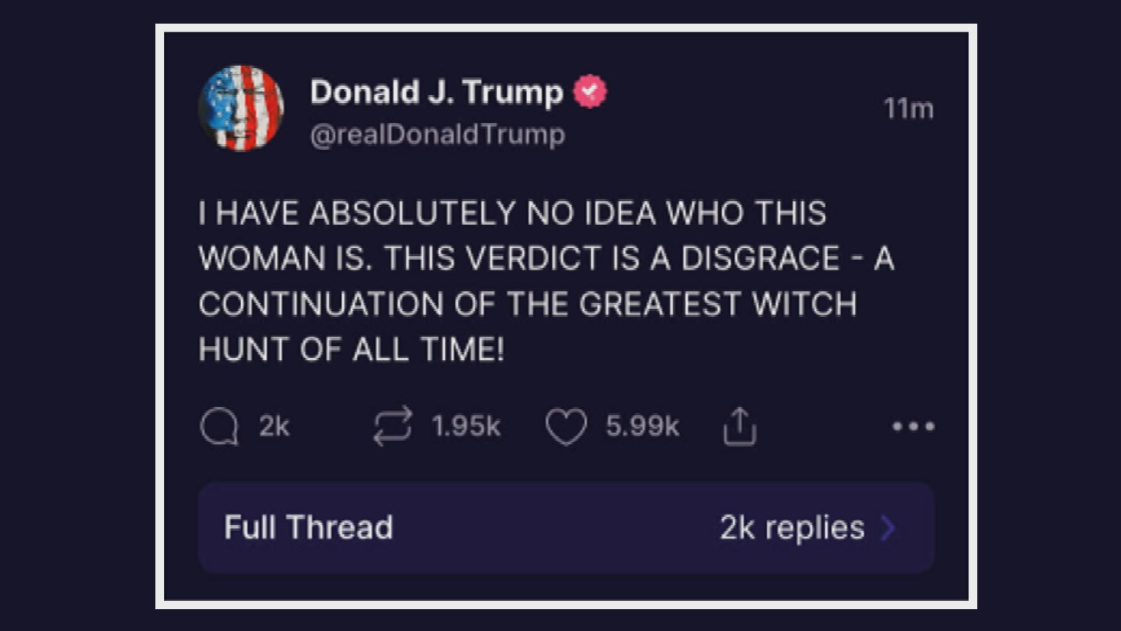Viewport: 1121px width, 631px height.
Task: View the 2k replies label
Action: (792, 528)
